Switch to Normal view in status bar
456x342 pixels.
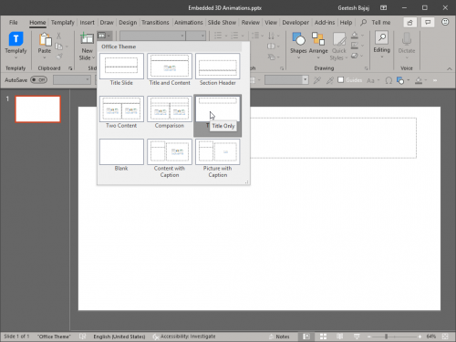click(306, 337)
